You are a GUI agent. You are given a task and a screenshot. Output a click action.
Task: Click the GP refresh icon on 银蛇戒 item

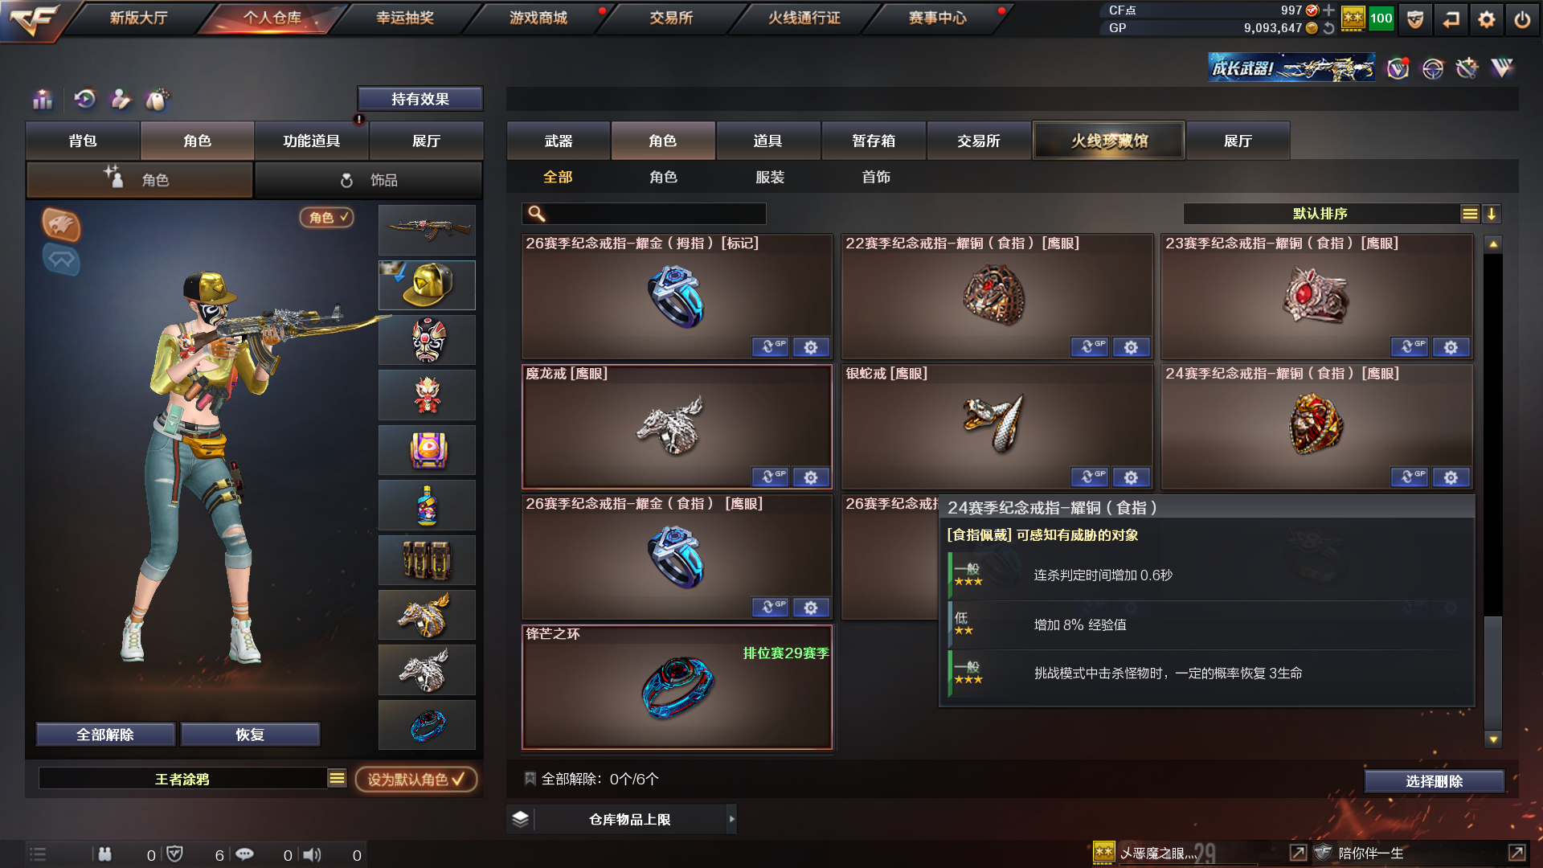(x=1090, y=477)
